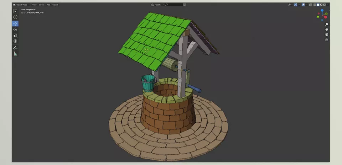Switch to rendered shading
Viewport: 342px width, 165px height.
[x=324, y=5]
